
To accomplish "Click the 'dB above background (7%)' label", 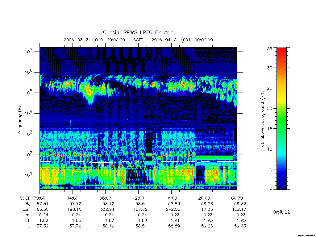I will pos(262,118).
